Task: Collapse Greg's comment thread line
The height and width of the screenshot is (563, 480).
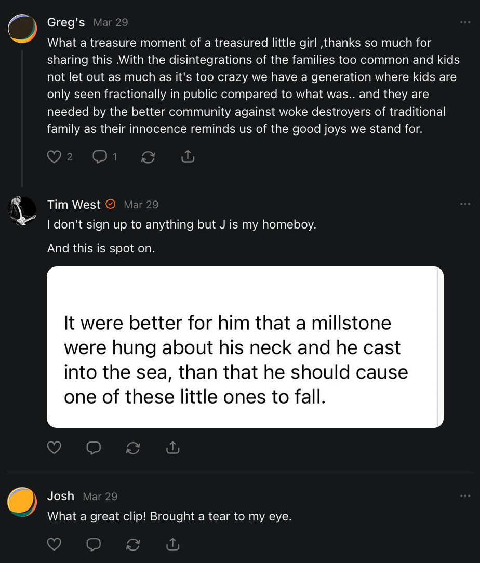Action: coord(22,114)
